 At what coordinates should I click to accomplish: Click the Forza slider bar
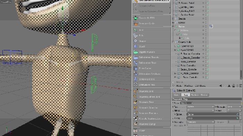(x=217, y=103)
